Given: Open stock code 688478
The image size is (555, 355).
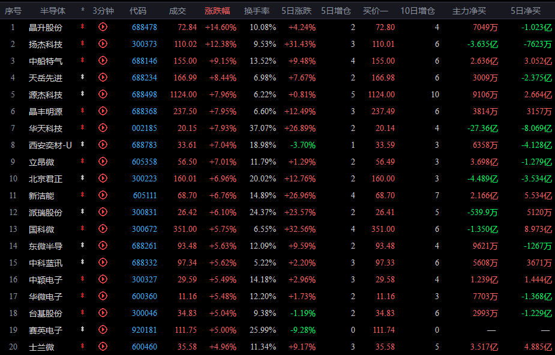Looking at the screenshot, I should click(x=145, y=27).
